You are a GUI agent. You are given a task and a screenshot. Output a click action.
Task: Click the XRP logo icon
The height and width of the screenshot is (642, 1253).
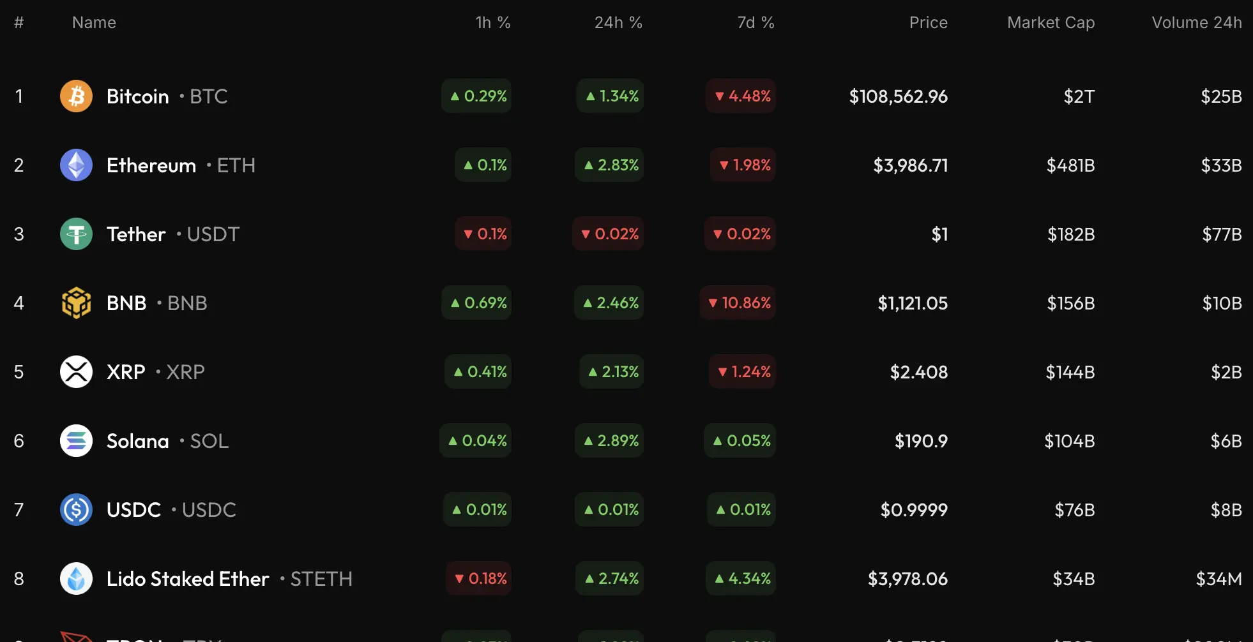[x=76, y=372]
